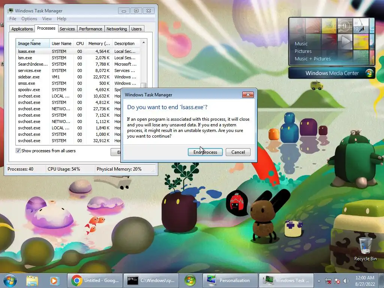This screenshot has width=384, height=288.
Task: Sort by Image Name column header
Action: point(33,43)
